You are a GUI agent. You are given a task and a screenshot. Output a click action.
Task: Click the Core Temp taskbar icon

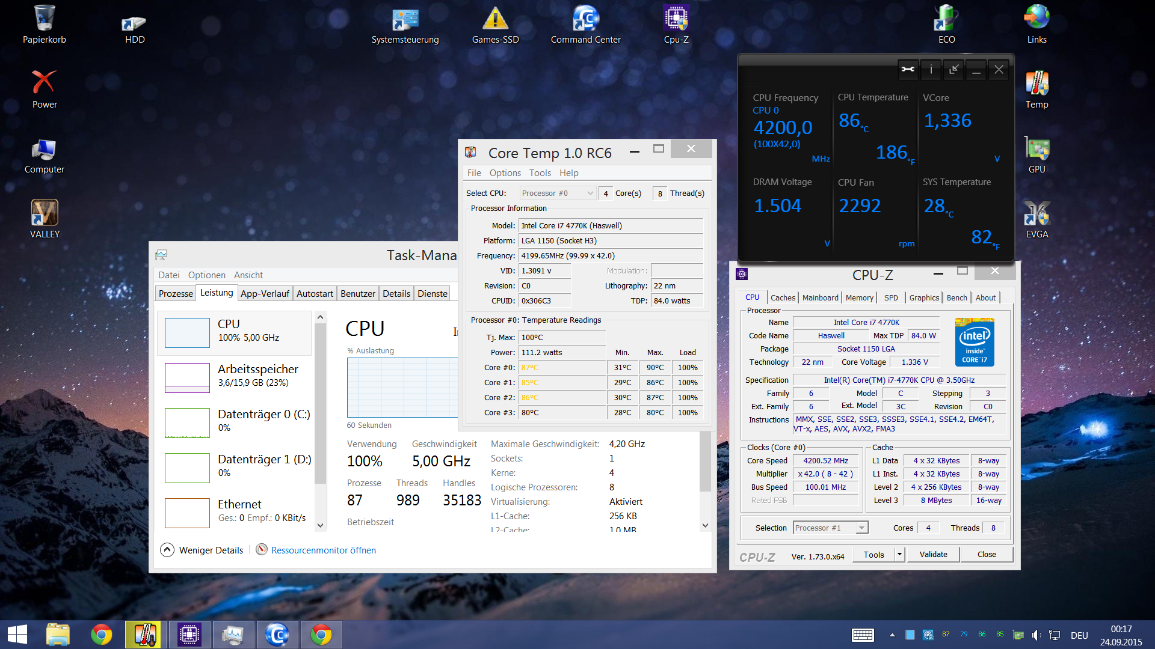tap(143, 635)
